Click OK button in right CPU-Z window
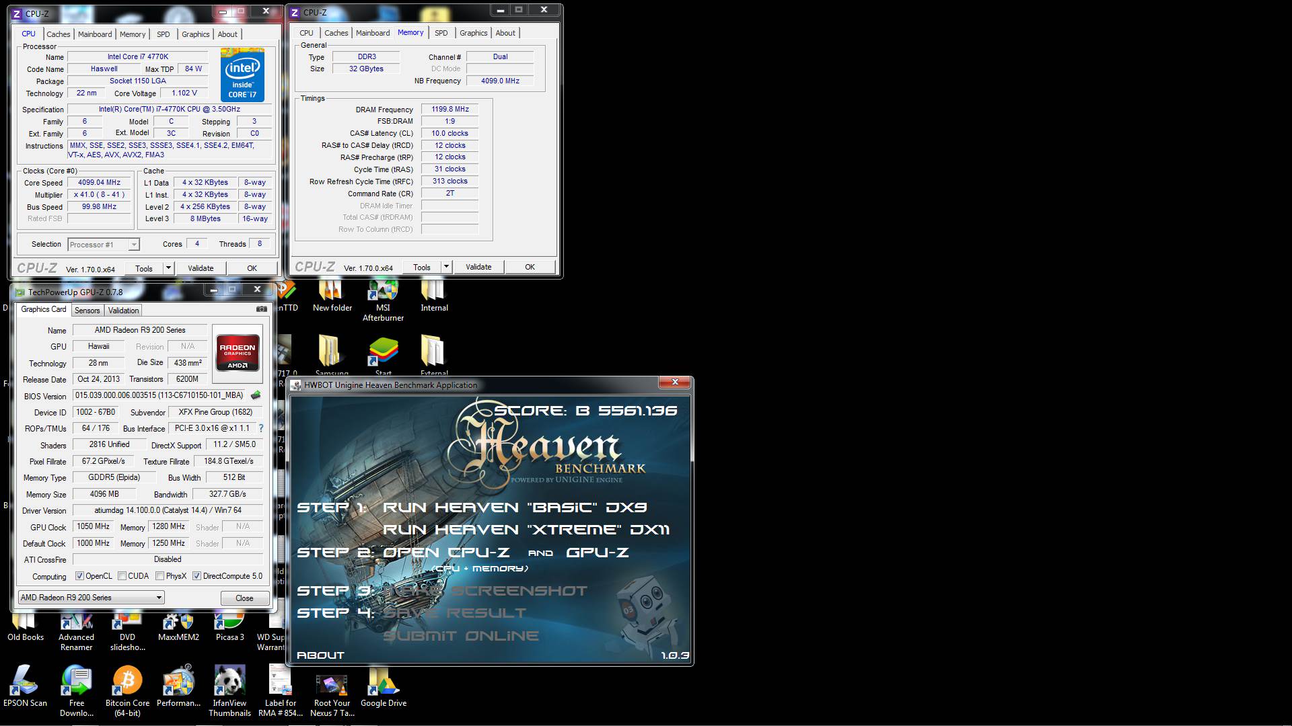Viewport: 1292px width, 726px height. [530, 267]
